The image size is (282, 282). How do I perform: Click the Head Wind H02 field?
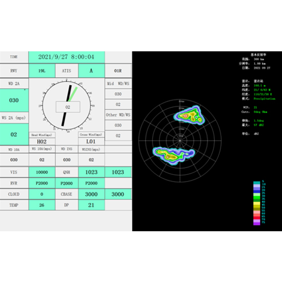(42, 142)
